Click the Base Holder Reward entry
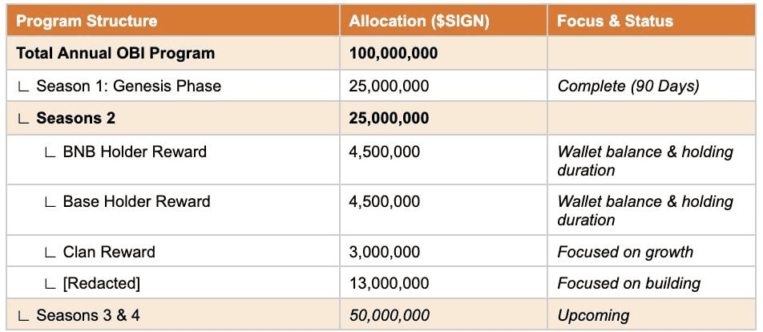Screen dimensions: 763x332 [137, 201]
